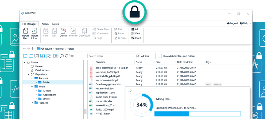Click the View file icon
265x119 pixels.
(x=46, y=31)
